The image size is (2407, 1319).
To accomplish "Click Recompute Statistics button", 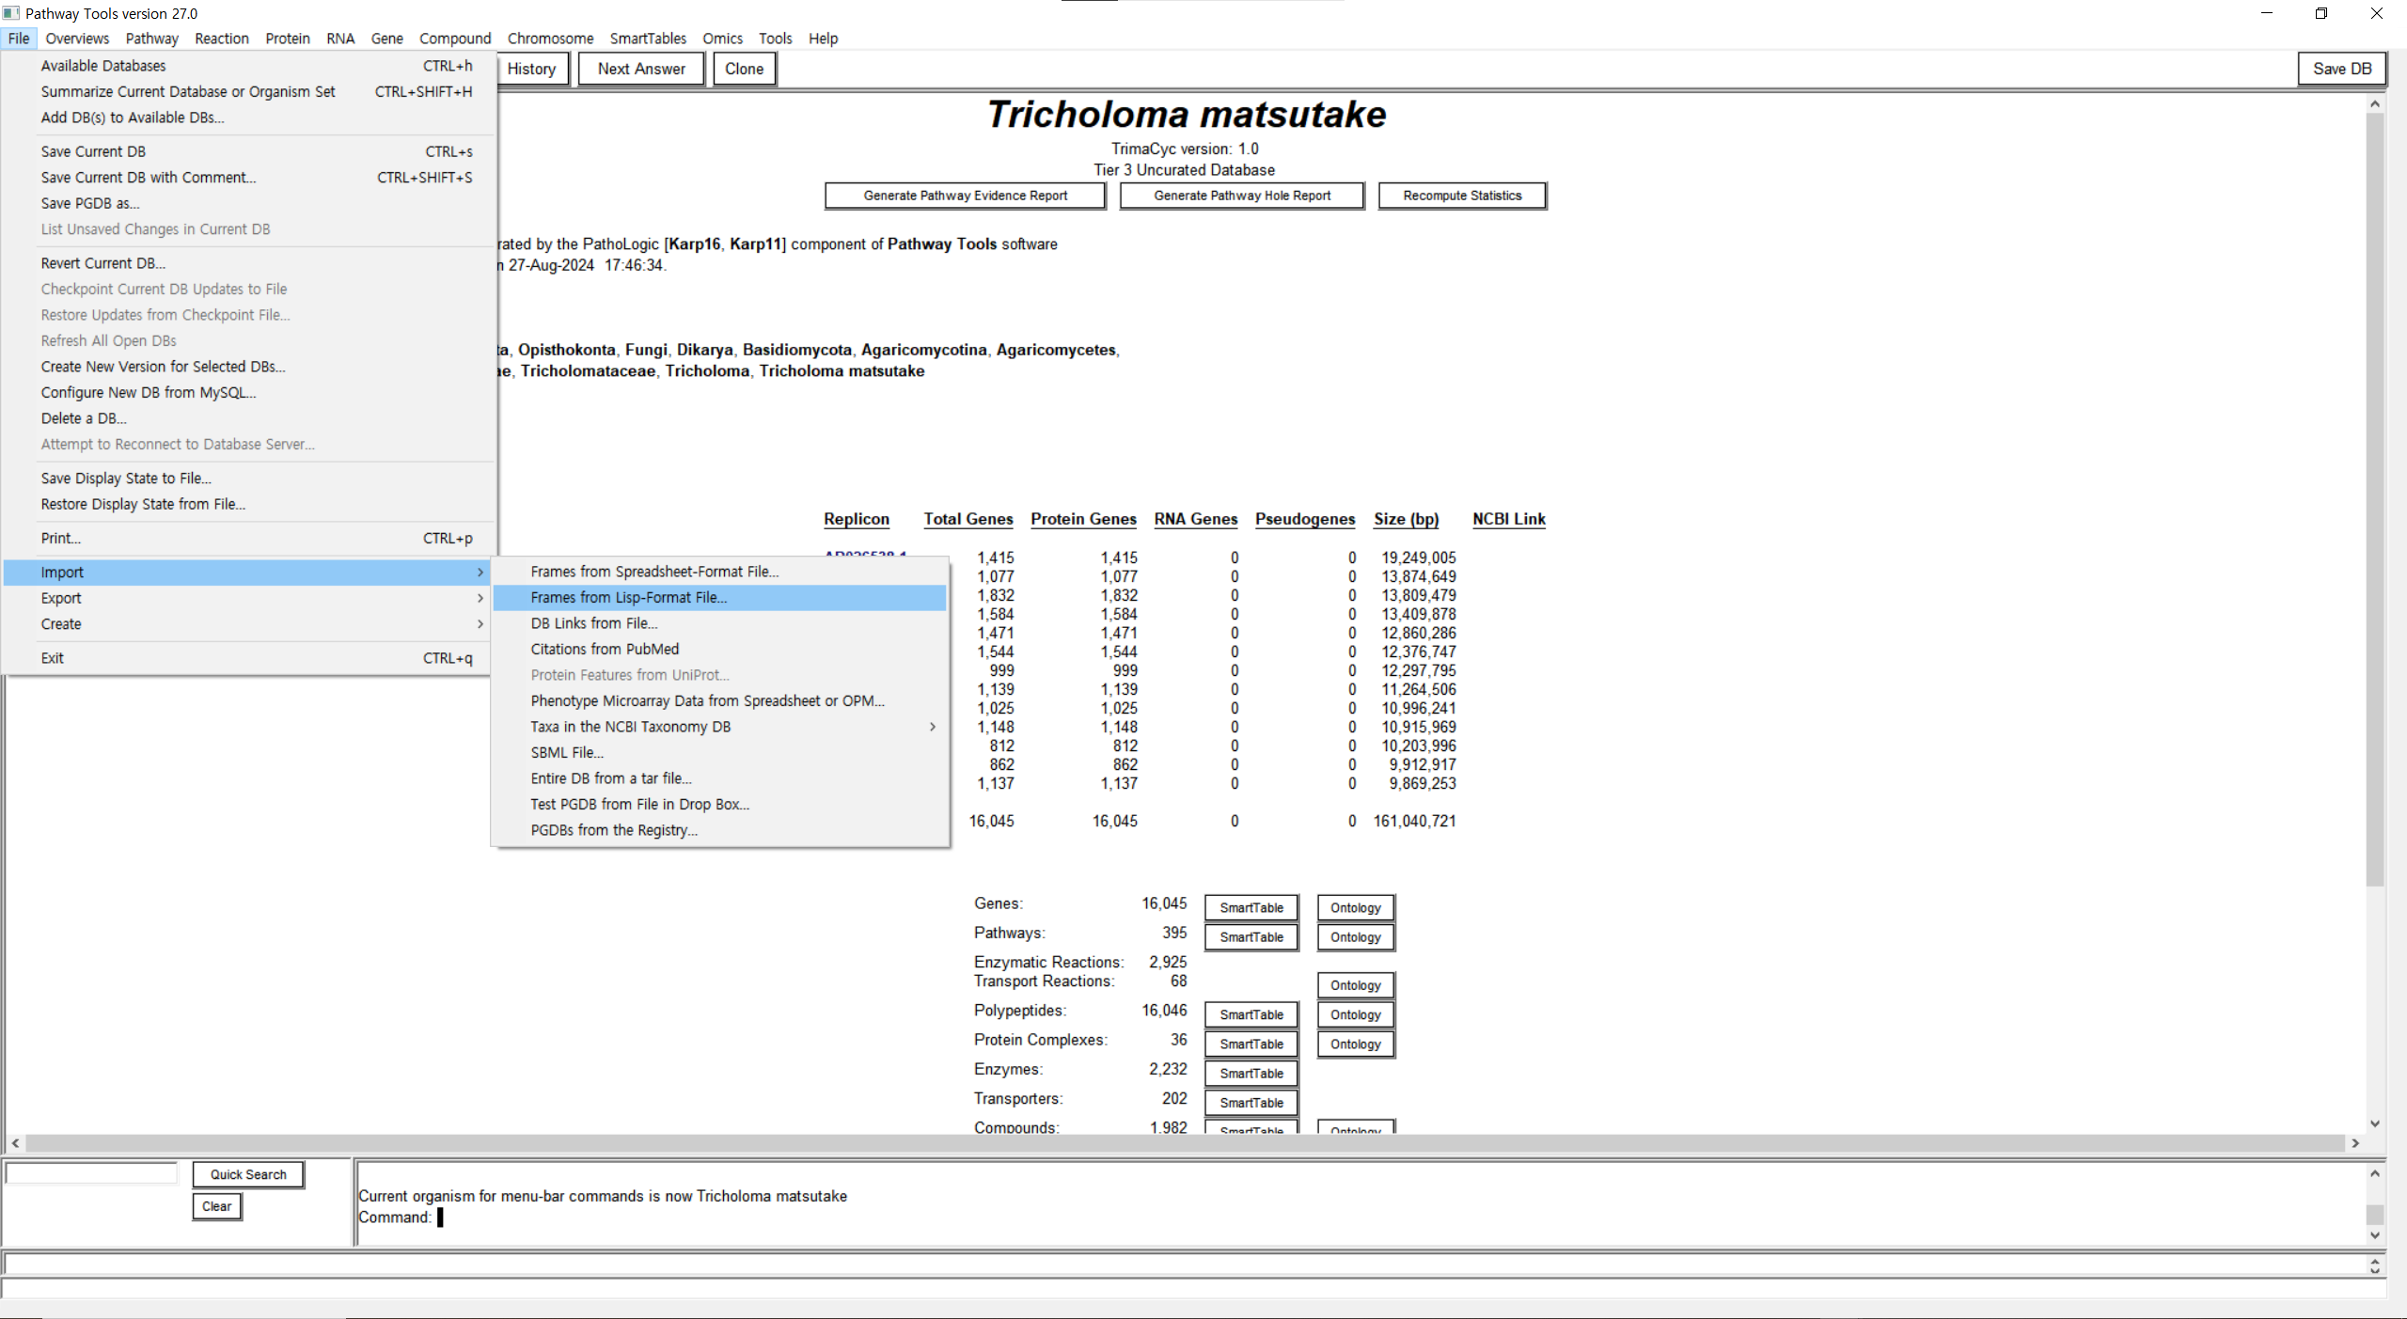I will (1462, 196).
